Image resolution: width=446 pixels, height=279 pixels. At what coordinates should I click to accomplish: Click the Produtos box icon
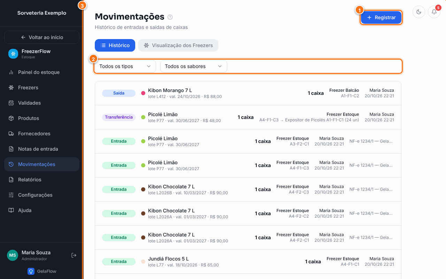[x=11, y=118]
